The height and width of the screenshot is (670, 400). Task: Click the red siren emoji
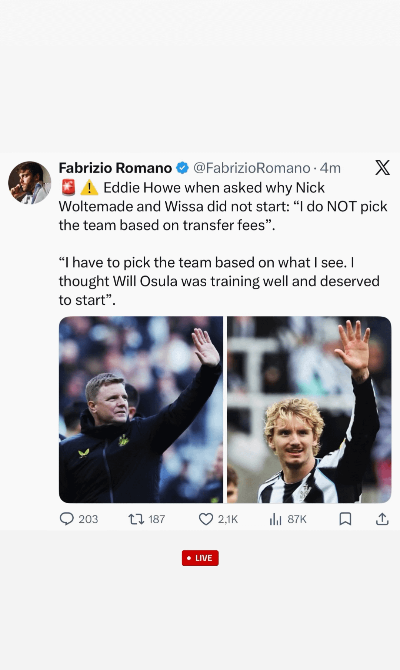pos(68,188)
